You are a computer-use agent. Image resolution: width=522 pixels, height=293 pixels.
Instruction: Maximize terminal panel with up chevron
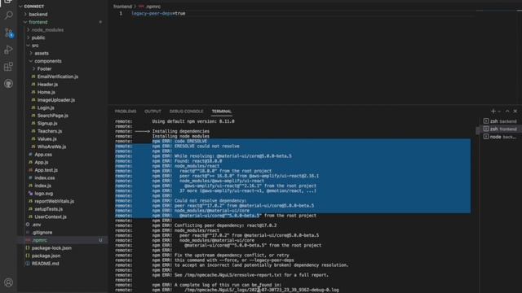click(x=507, y=112)
